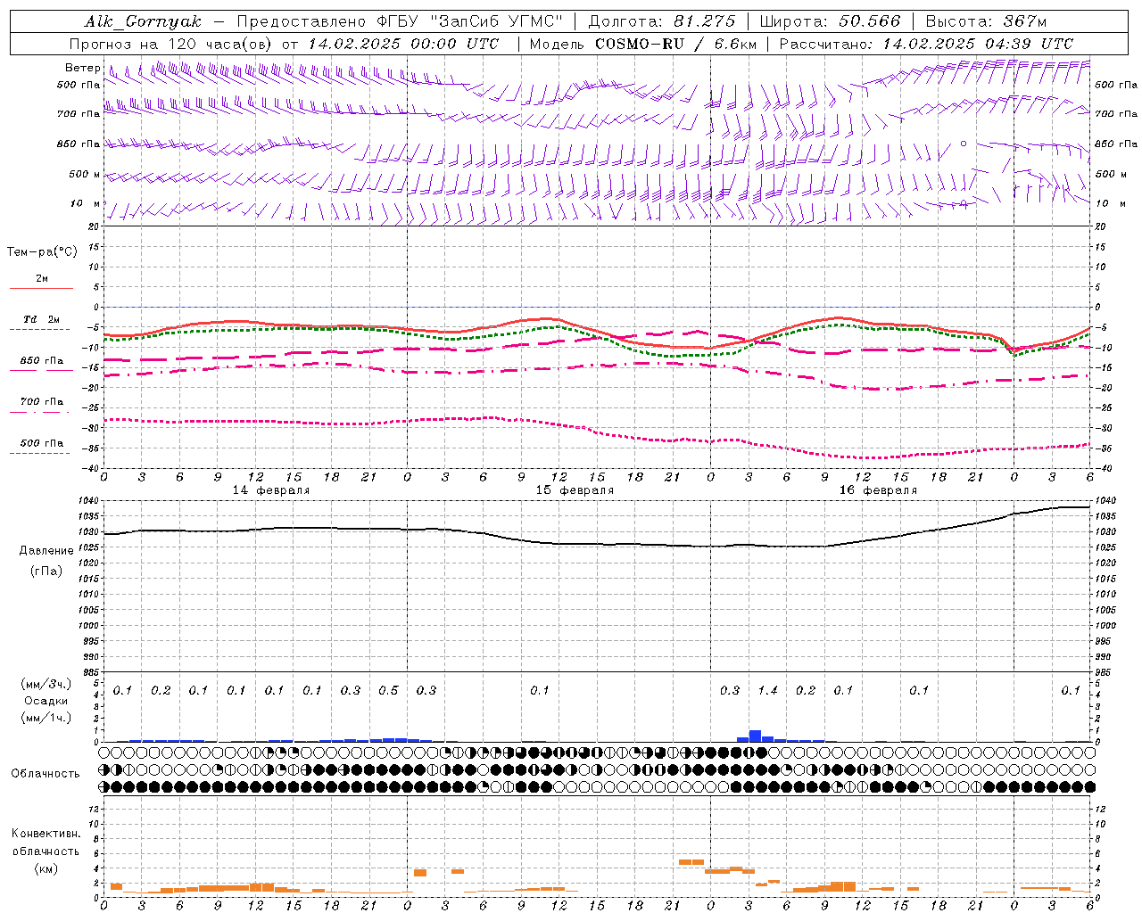Click the 'Облачность' cloud cover label
The image size is (1142, 913).
point(46,773)
